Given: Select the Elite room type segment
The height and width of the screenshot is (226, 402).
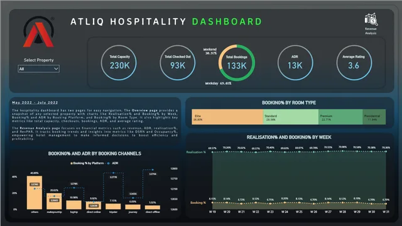Looking at the screenshot, I should [x=227, y=117].
